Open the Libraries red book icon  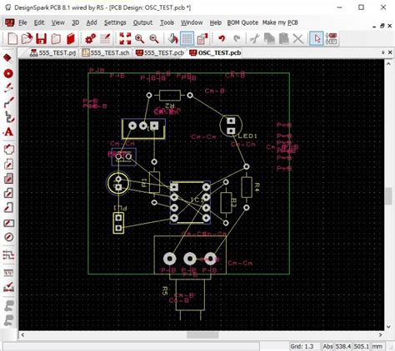71,39
